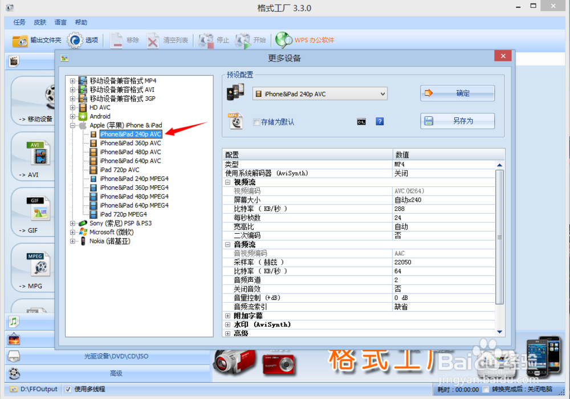Screen dimensions: 570x399
Task: Click the Sony PSP icon in tree
Action: [83, 223]
